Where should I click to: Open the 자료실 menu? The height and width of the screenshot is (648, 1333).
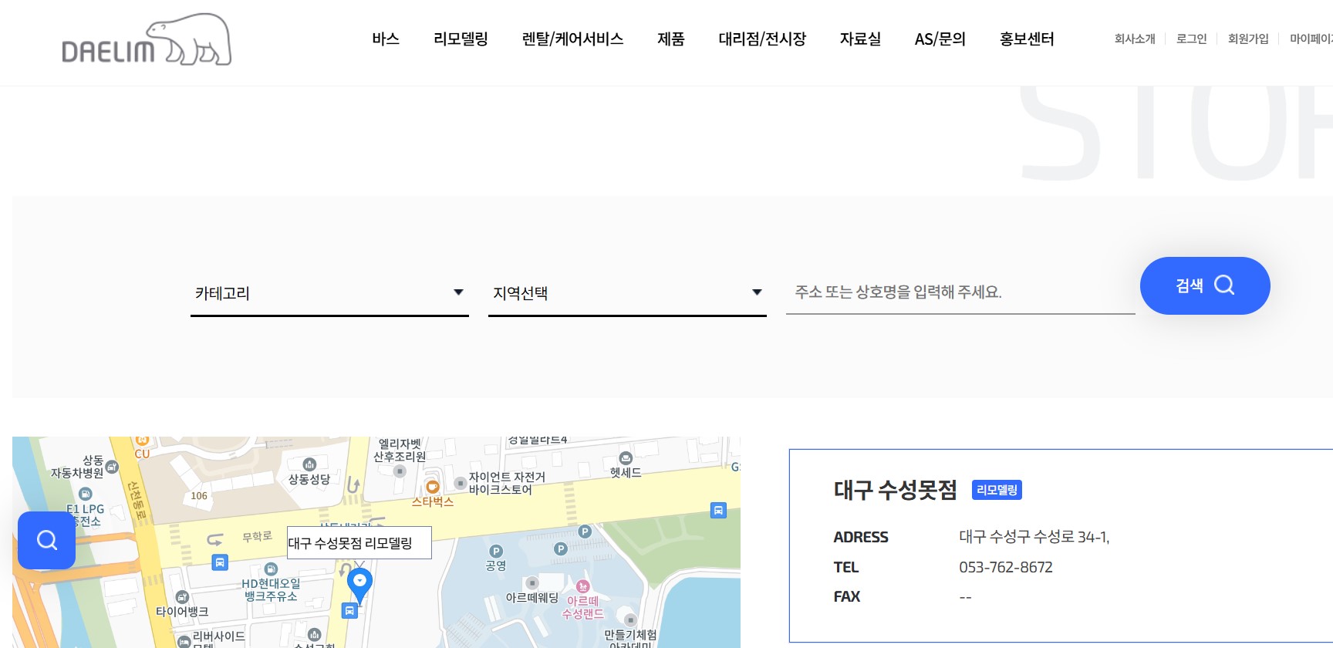tap(860, 39)
